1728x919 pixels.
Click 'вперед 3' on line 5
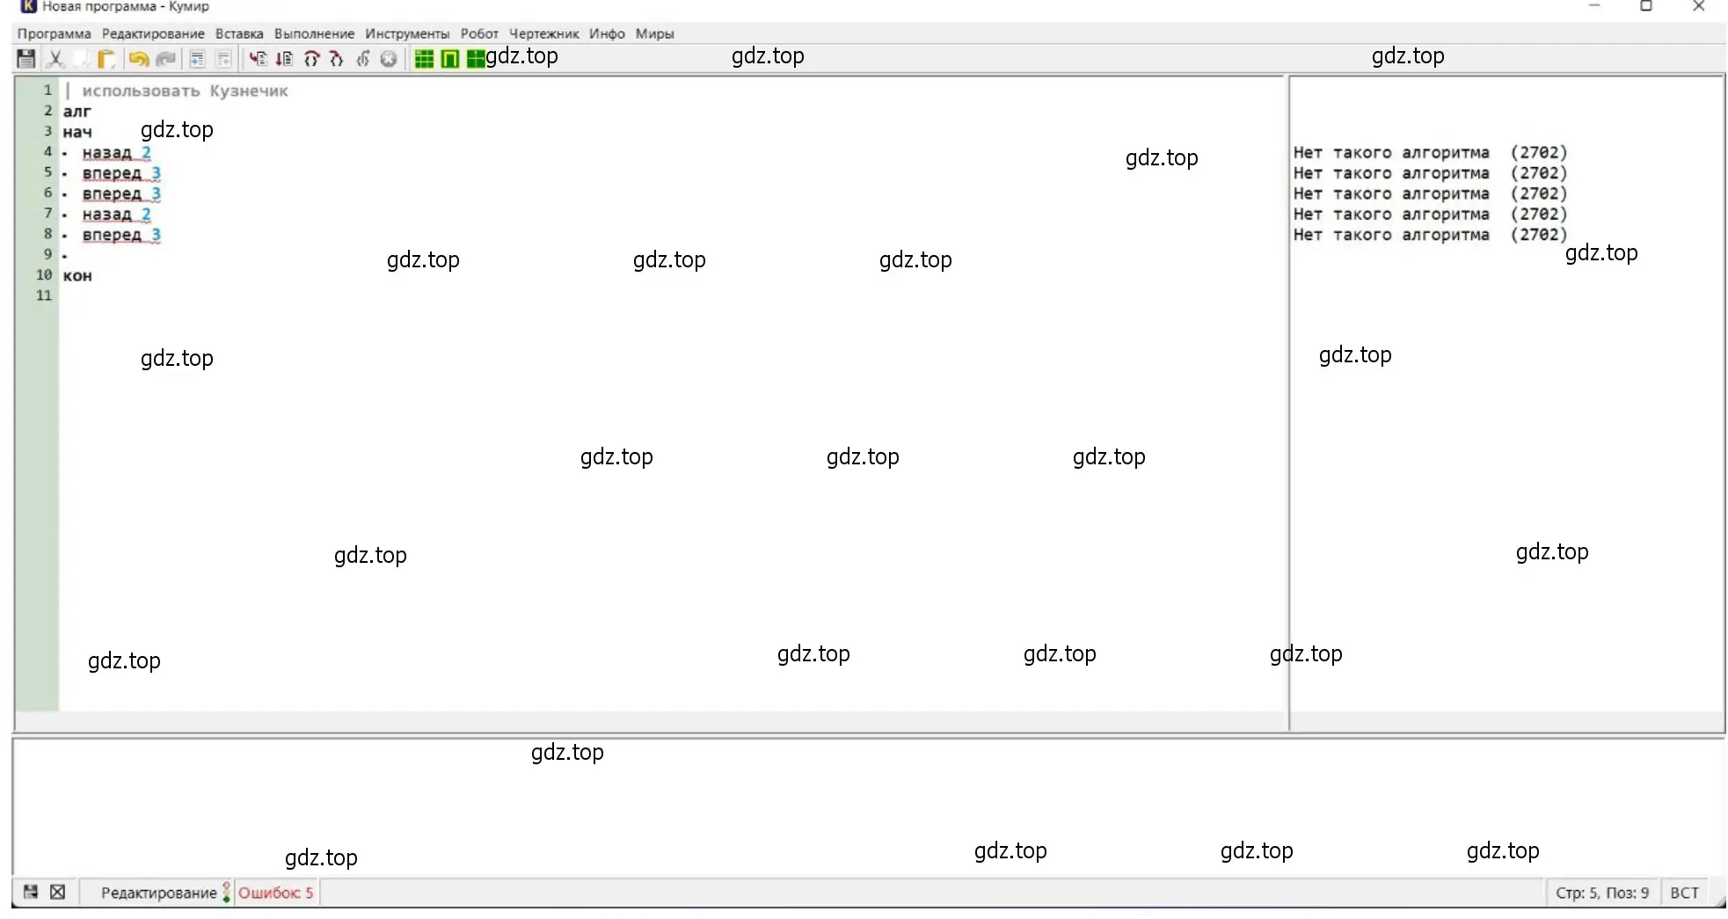click(x=121, y=173)
